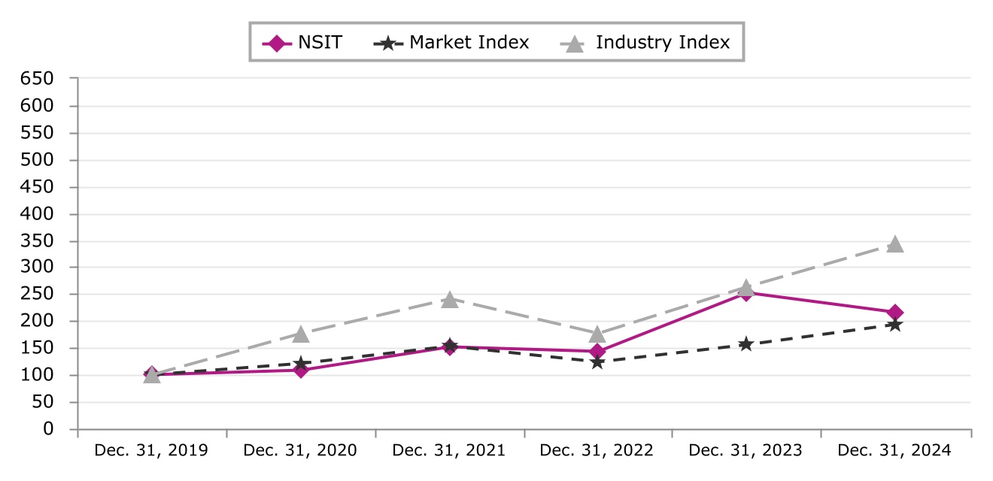Image resolution: width=993 pixels, height=481 pixels.
Task: Pick the Industry Index triangle at Dec. 31, 2020
Action: click(x=301, y=334)
